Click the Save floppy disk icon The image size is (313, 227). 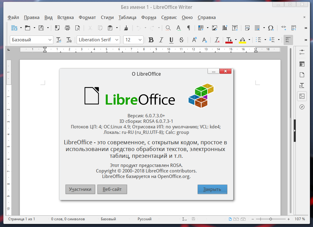41,28
